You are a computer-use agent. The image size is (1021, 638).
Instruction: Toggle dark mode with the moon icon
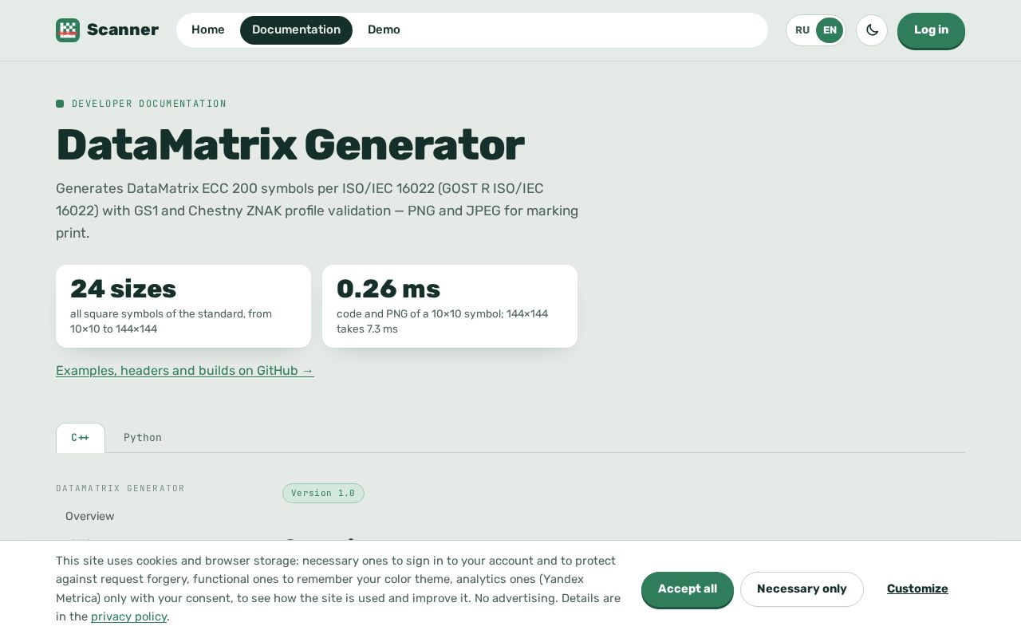click(x=872, y=30)
